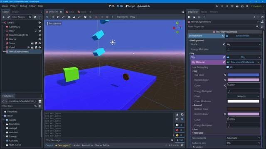Collapse the Background section

point(197,41)
